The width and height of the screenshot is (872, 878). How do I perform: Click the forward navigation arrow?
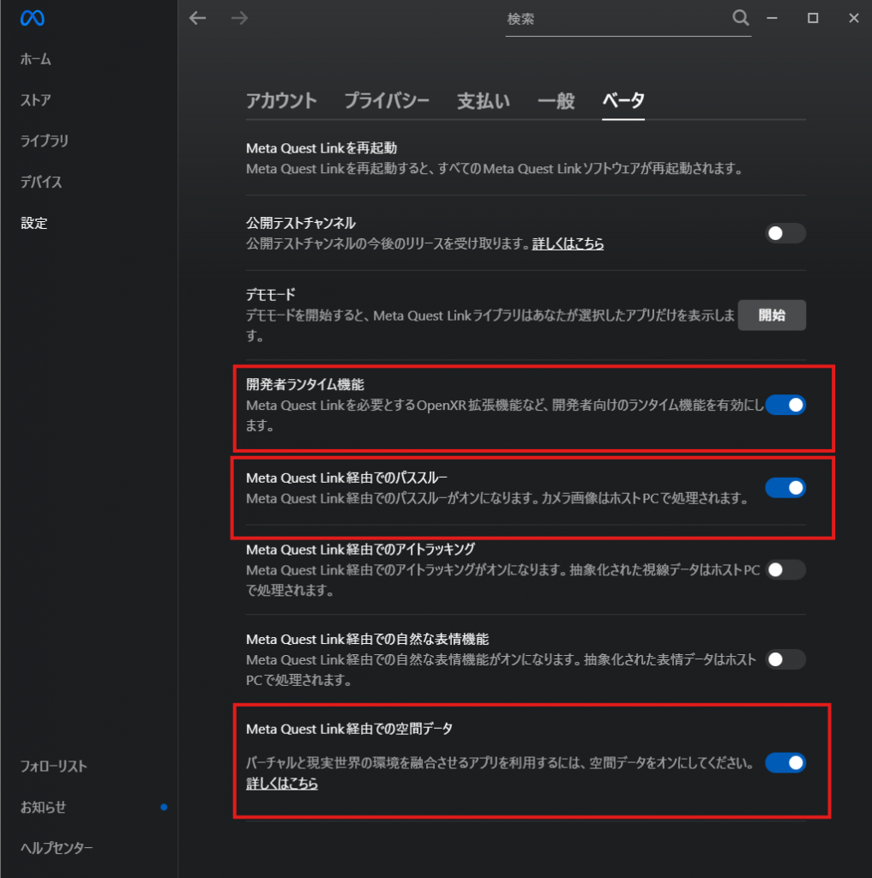(240, 18)
